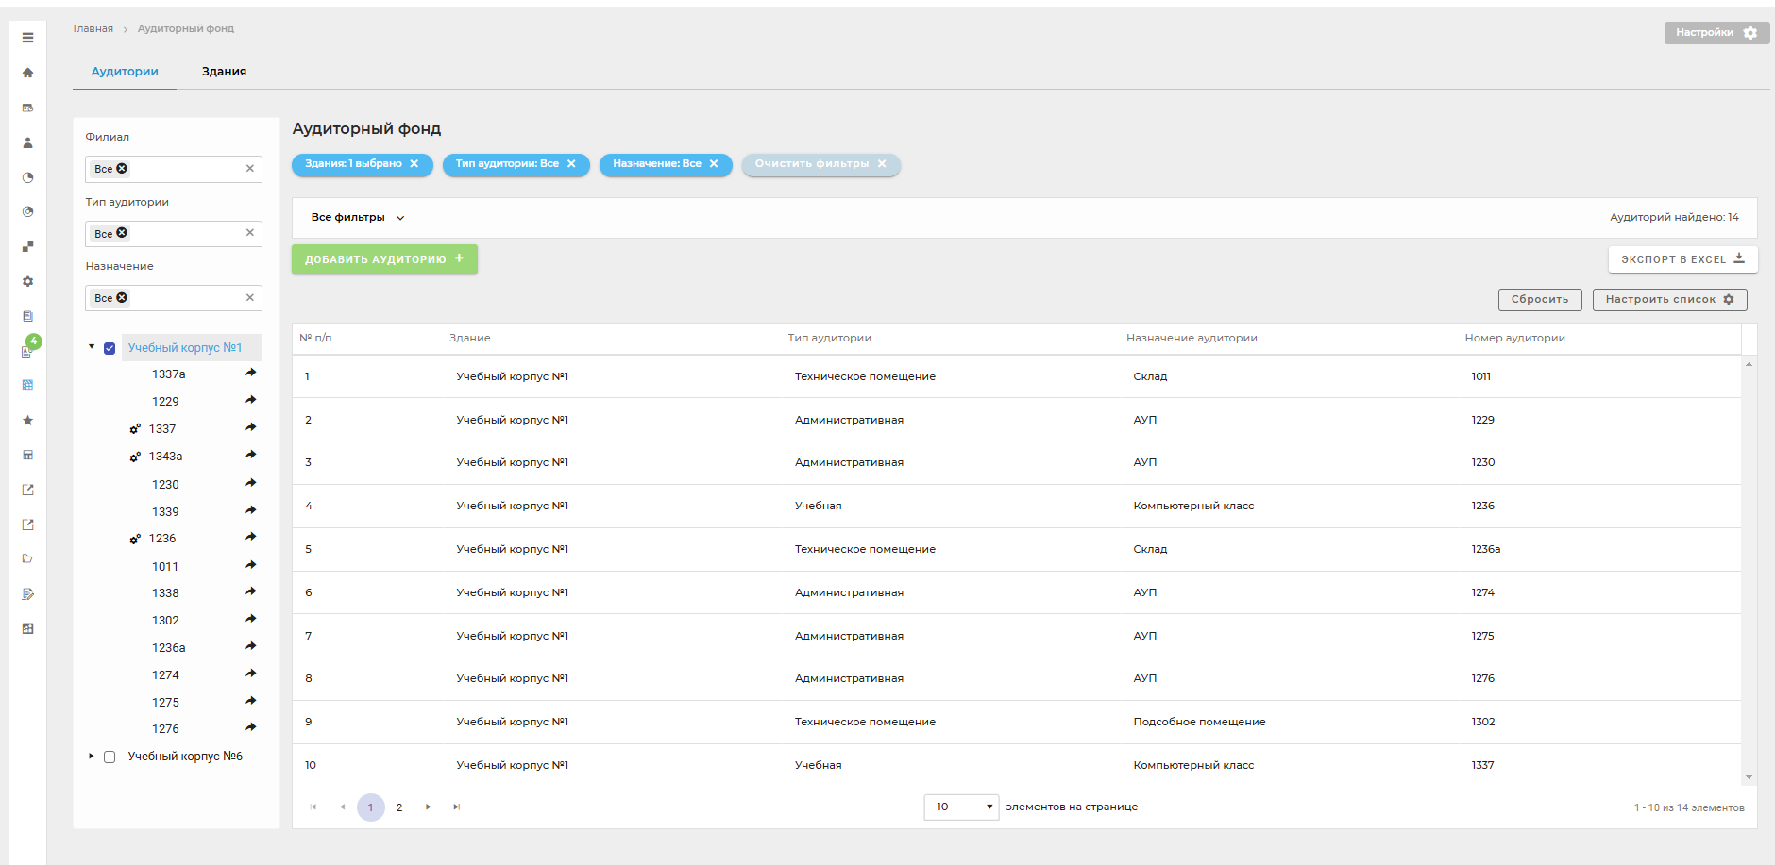This screenshot has width=1775, height=865.
Task: Open the star favorites sidebar icon
Action: (27, 420)
